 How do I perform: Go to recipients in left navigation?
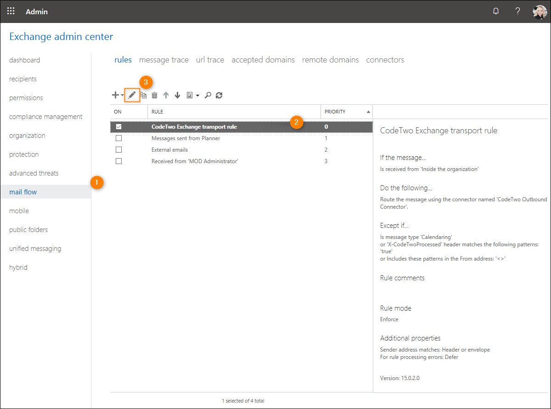tap(23, 79)
